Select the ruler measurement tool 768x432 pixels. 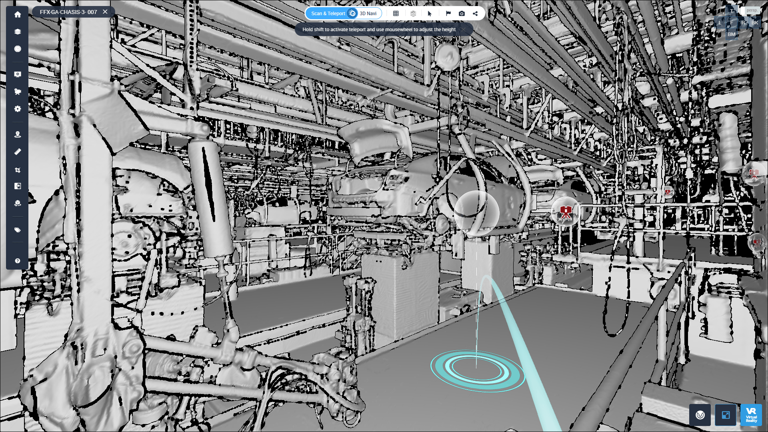point(18,152)
